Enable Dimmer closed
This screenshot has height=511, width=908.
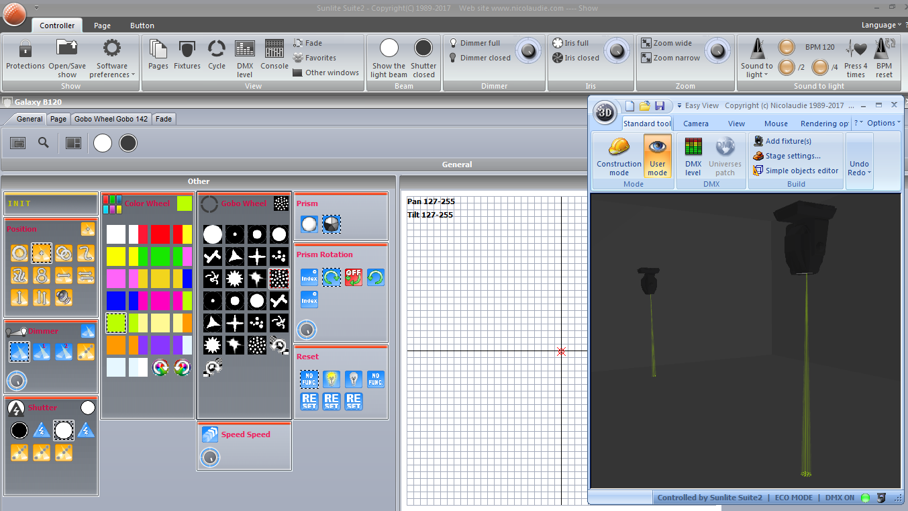tap(480, 58)
